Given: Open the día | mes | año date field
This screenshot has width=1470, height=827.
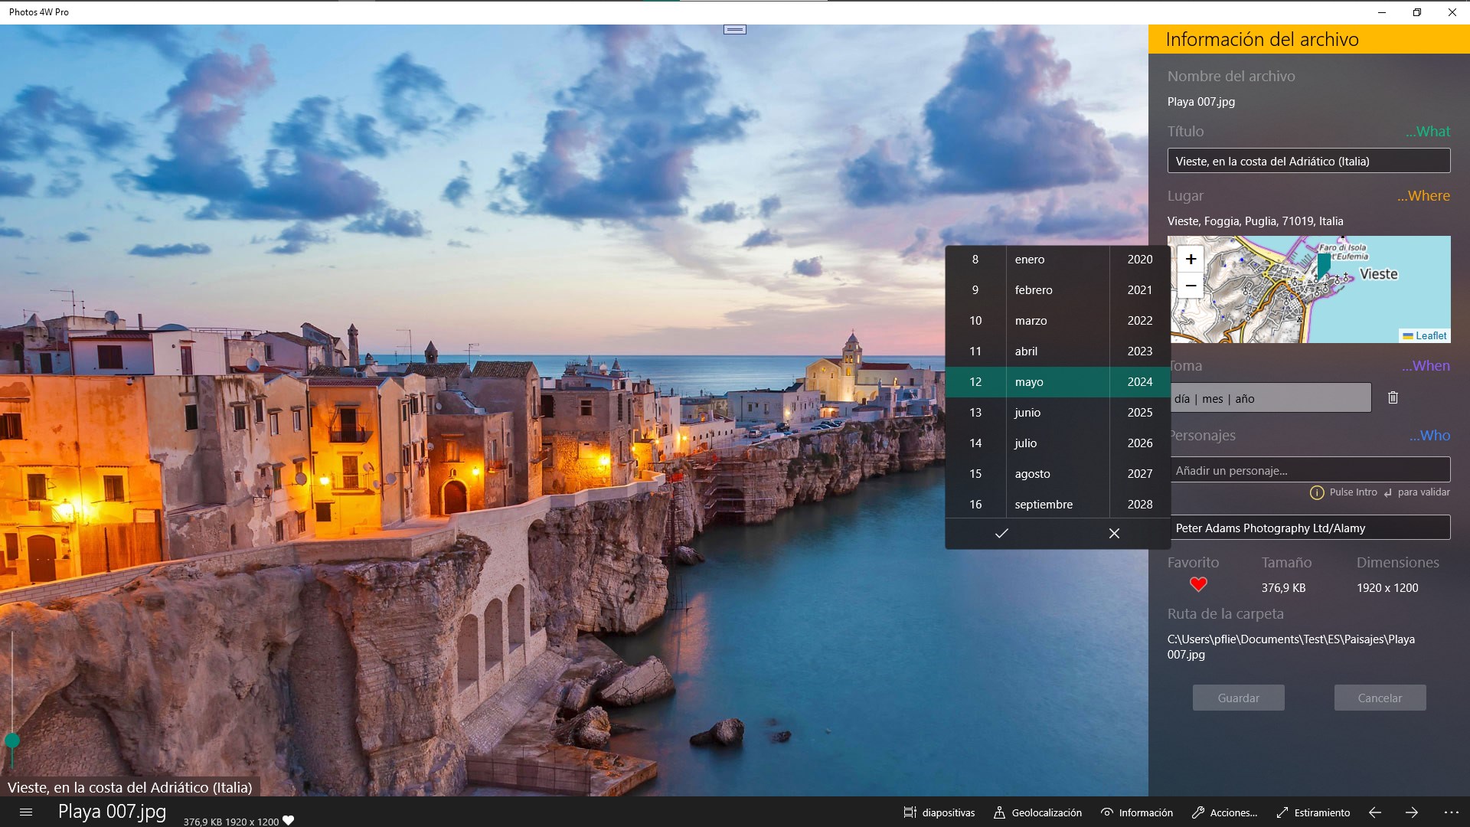Looking at the screenshot, I should [x=1269, y=398].
